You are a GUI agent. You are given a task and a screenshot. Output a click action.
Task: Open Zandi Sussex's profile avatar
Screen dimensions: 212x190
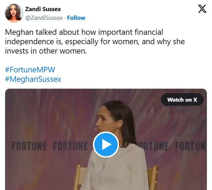[x=14, y=13]
